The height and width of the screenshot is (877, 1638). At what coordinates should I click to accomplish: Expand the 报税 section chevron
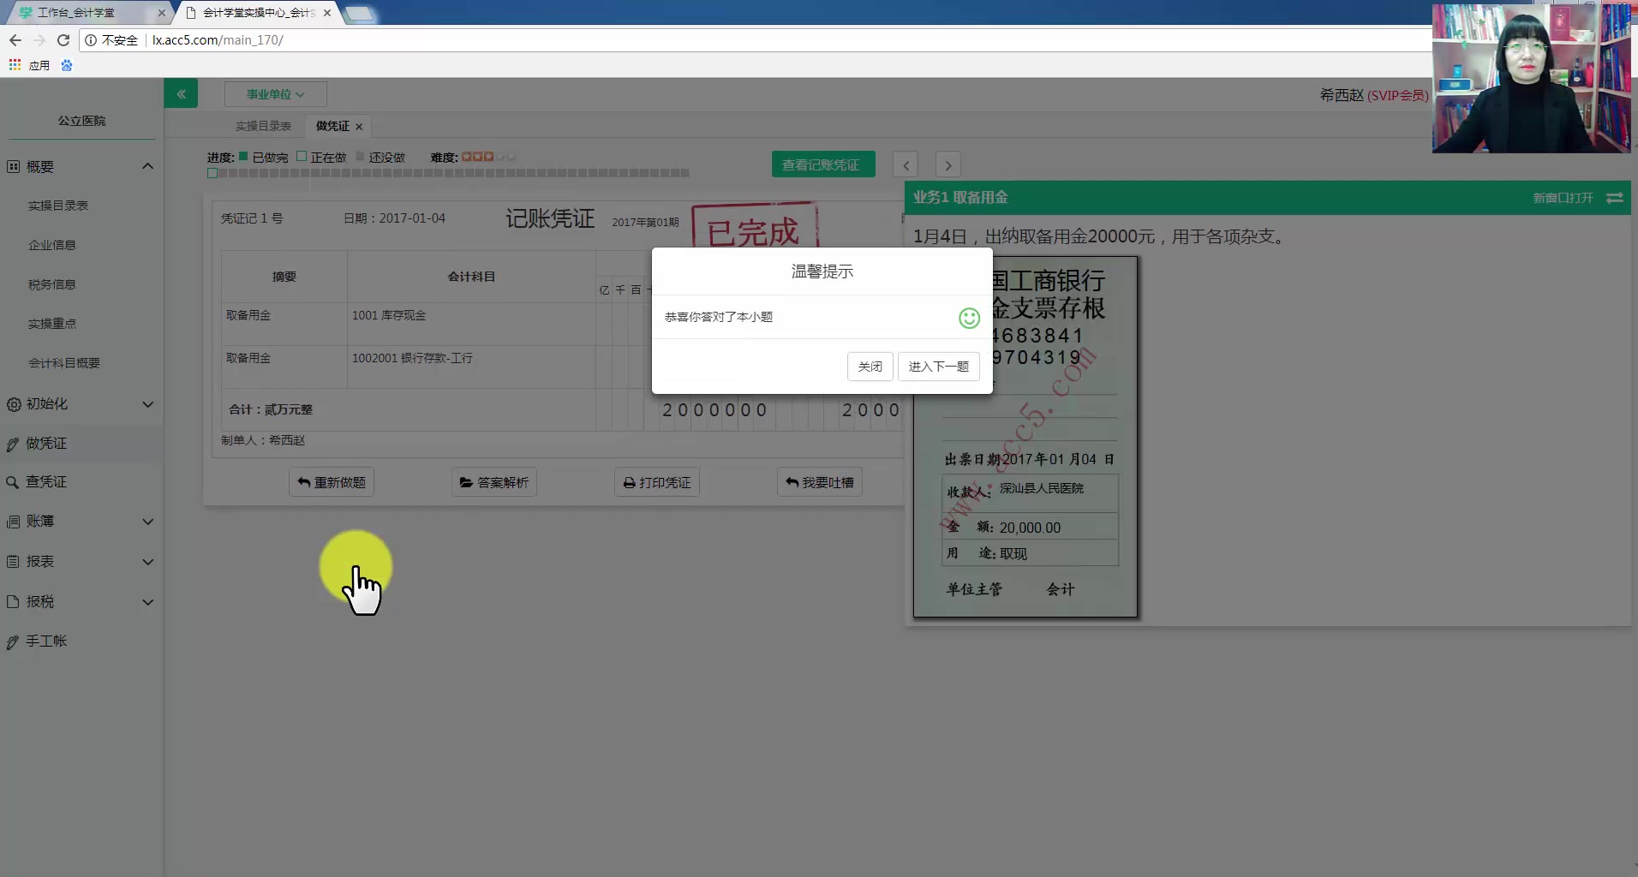[147, 602]
